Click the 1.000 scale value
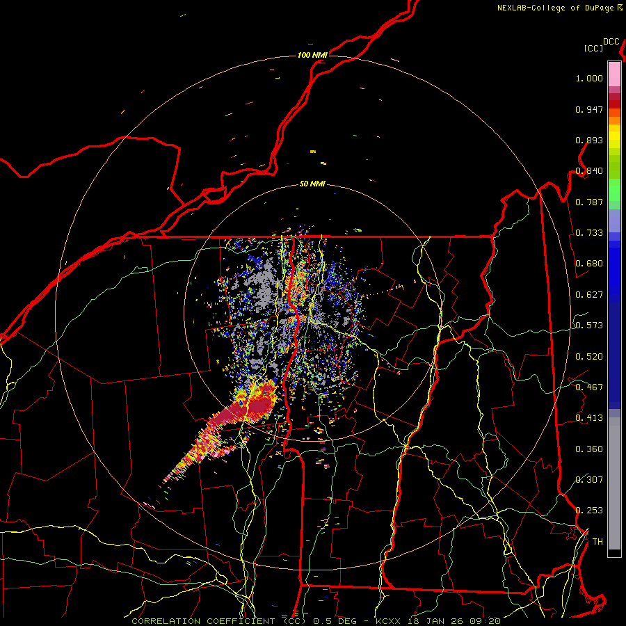The height and width of the screenshot is (626, 626). 589,78
